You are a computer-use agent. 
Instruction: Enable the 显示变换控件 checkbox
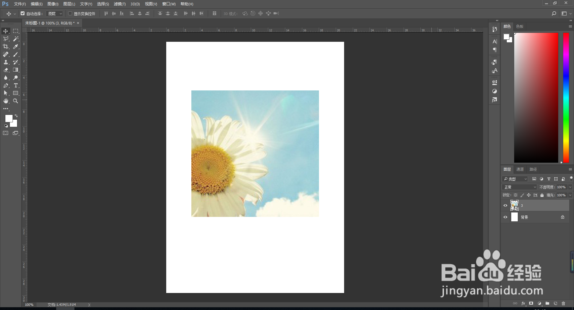click(x=70, y=13)
